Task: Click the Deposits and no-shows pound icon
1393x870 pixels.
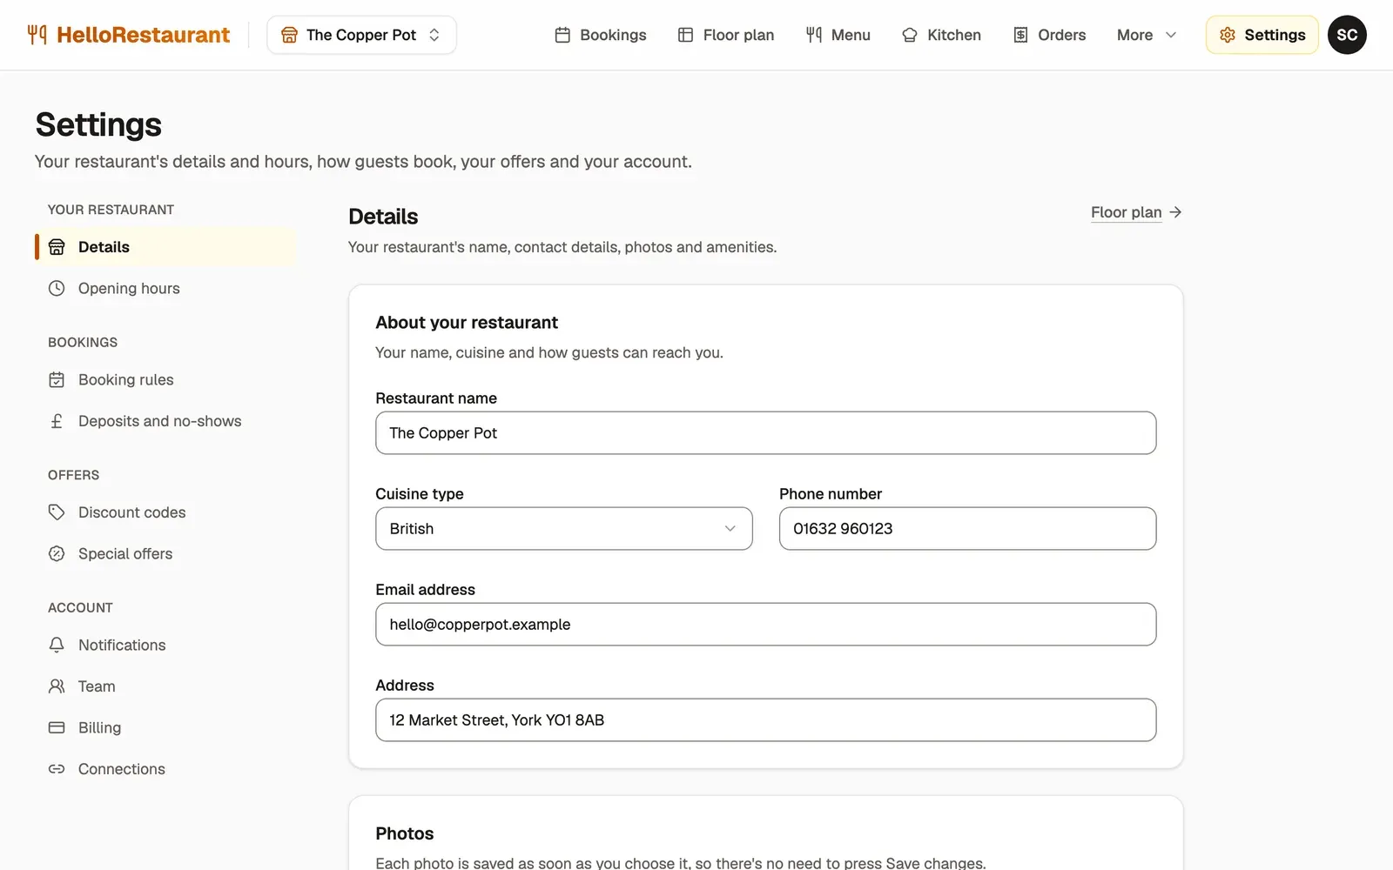Action: [57, 421]
